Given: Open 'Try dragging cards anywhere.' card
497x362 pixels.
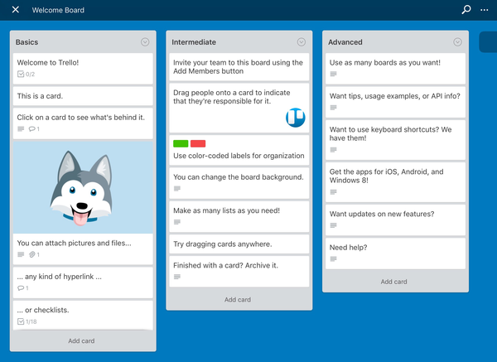Looking at the screenshot, I should tap(239, 244).
